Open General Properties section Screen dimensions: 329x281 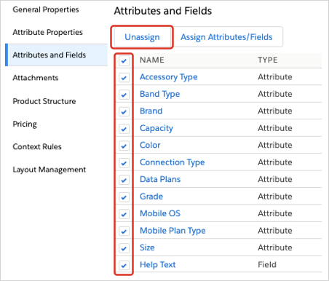coord(46,9)
